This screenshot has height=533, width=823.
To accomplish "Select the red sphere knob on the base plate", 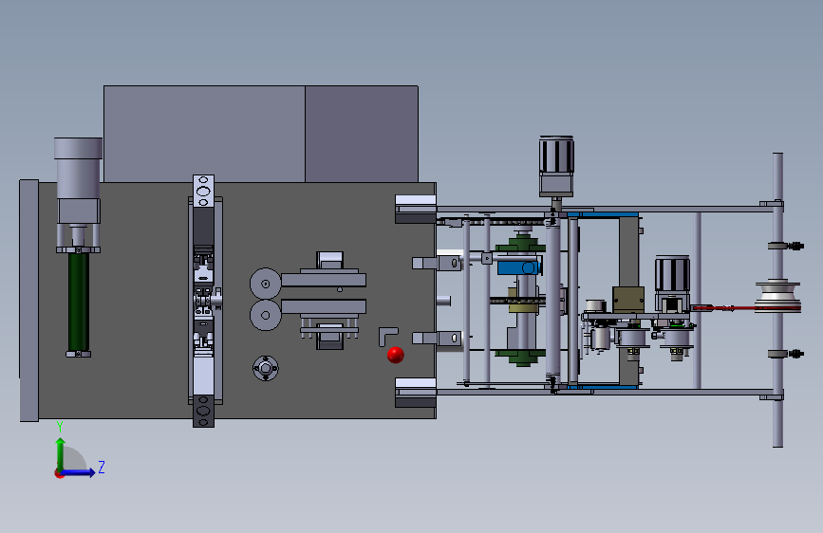I will coord(395,355).
